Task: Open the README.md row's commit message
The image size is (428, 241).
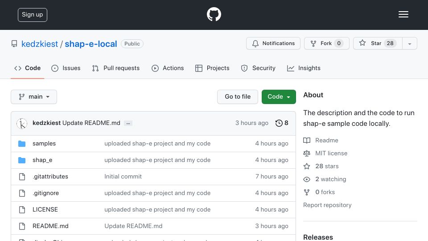Action: pyautogui.click(x=133, y=226)
